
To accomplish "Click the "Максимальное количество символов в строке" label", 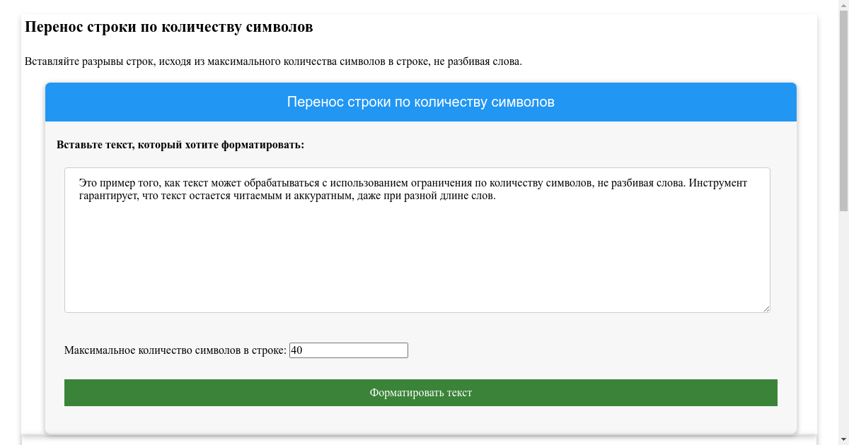I will click(175, 350).
